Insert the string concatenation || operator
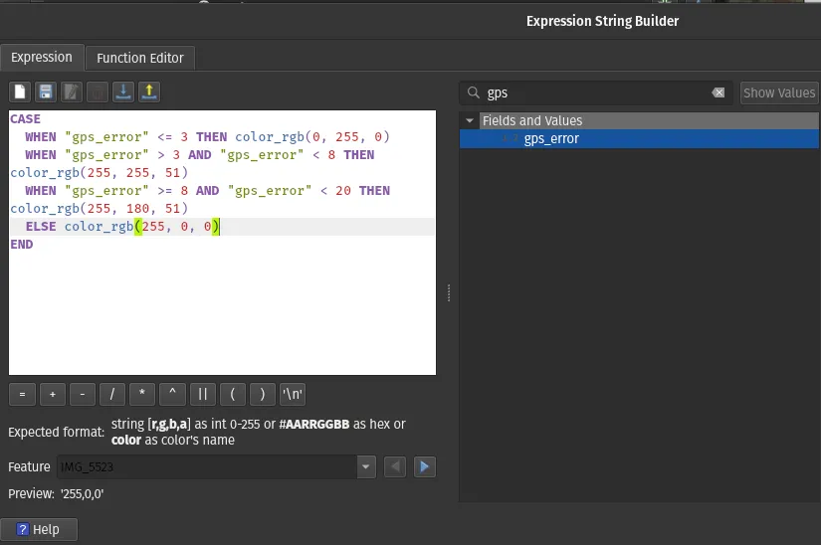 coord(202,394)
